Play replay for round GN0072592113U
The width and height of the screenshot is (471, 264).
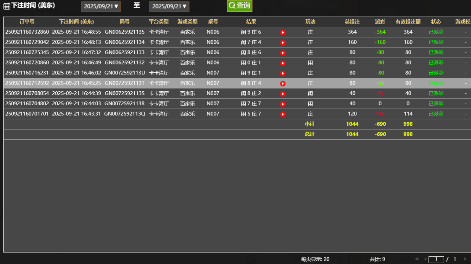pyautogui.click(x=283, y=73)
